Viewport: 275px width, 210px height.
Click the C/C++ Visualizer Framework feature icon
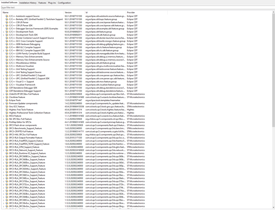coord(7,85)
